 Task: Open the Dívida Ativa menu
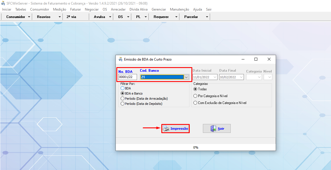click(138, 9)
